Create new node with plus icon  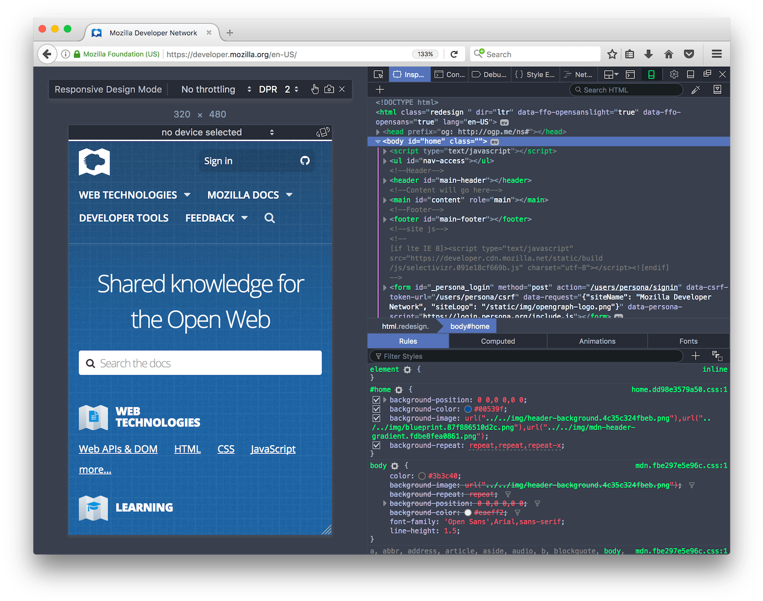pos(380,90)
